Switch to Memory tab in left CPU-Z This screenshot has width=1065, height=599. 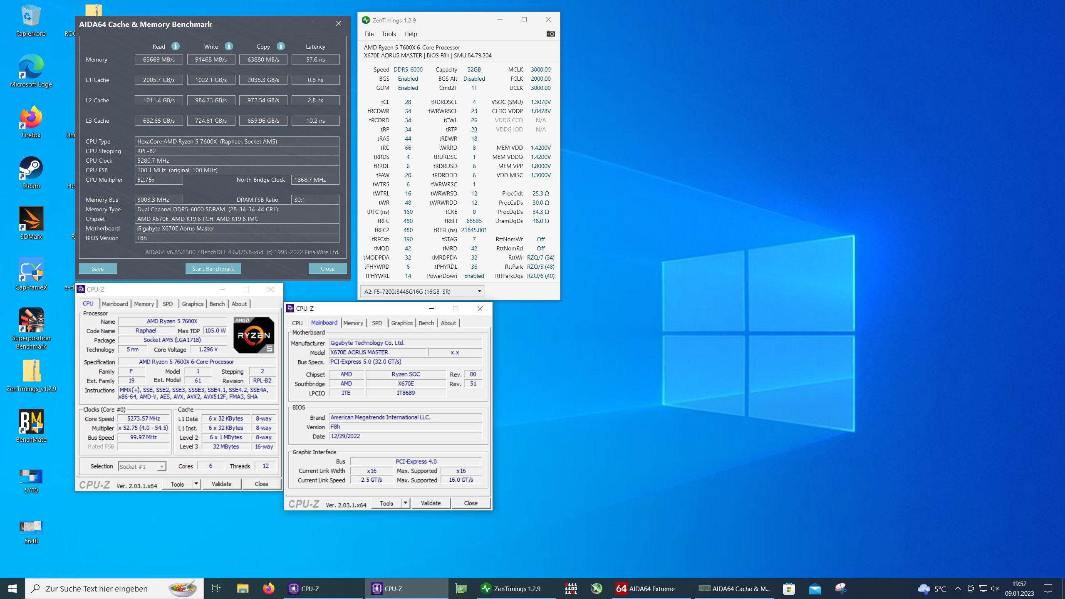144,304
